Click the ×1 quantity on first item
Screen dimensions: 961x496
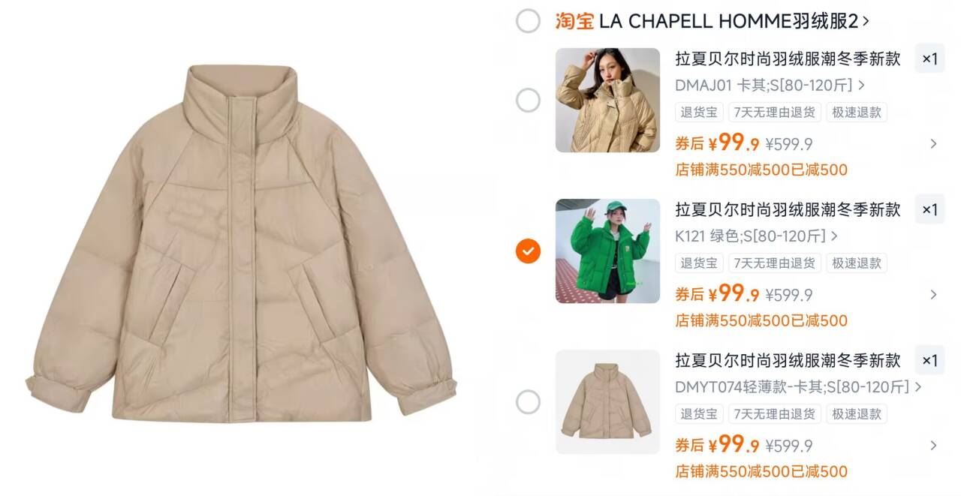[x=929, y=59]
